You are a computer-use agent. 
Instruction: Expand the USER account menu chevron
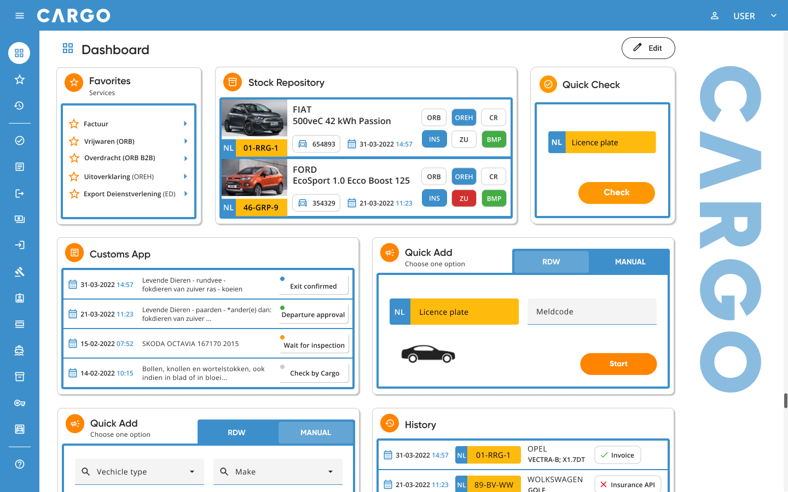774,15
